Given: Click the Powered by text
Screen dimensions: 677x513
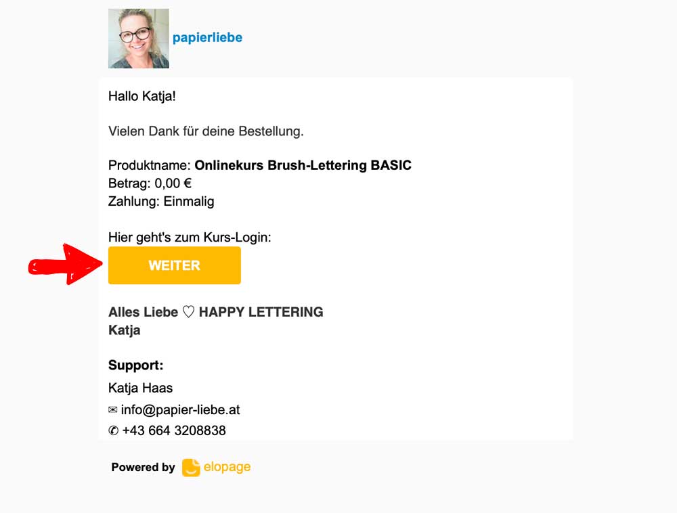Looking at the screenshot, I should tap(143, 467).
